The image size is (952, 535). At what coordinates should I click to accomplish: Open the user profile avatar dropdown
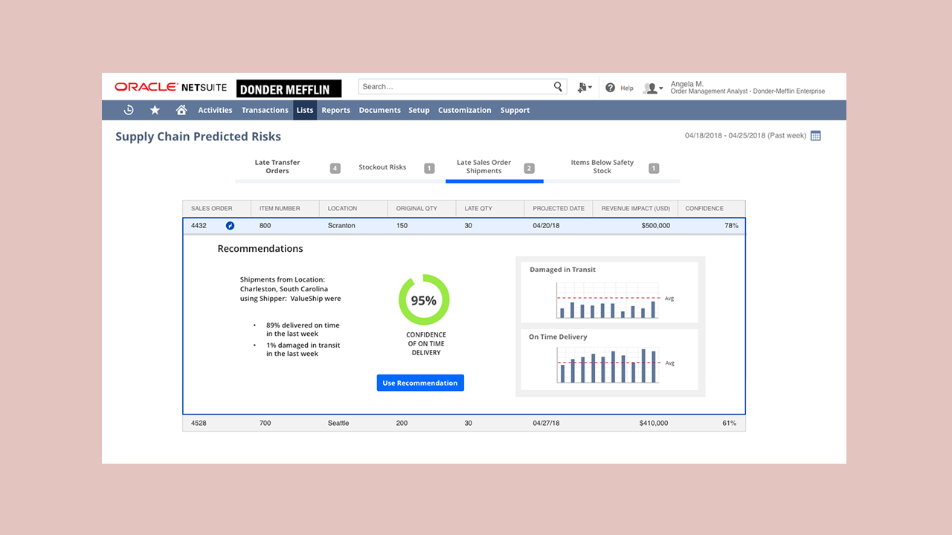(x=653, y=88)
